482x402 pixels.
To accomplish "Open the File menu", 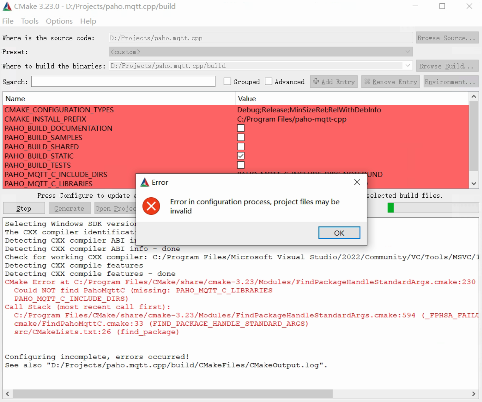I will pos(8,21).
